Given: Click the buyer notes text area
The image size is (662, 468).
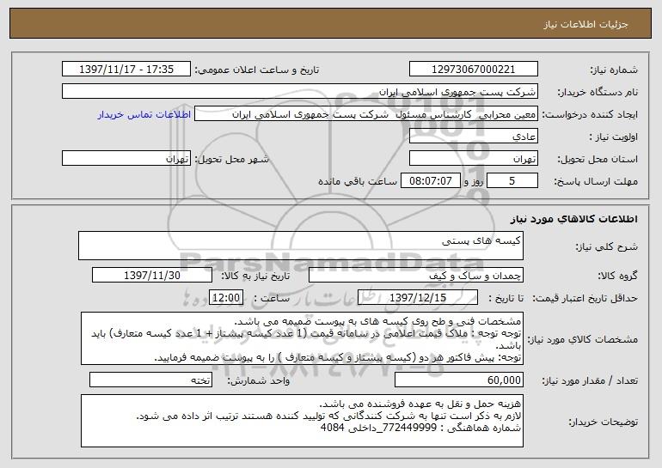Looking at the screenshot, I should point(302,421).
